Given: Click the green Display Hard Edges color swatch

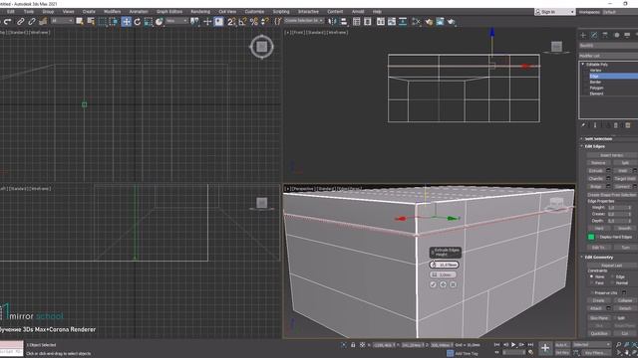Looking at the screenshot, I should coord(591,237).
